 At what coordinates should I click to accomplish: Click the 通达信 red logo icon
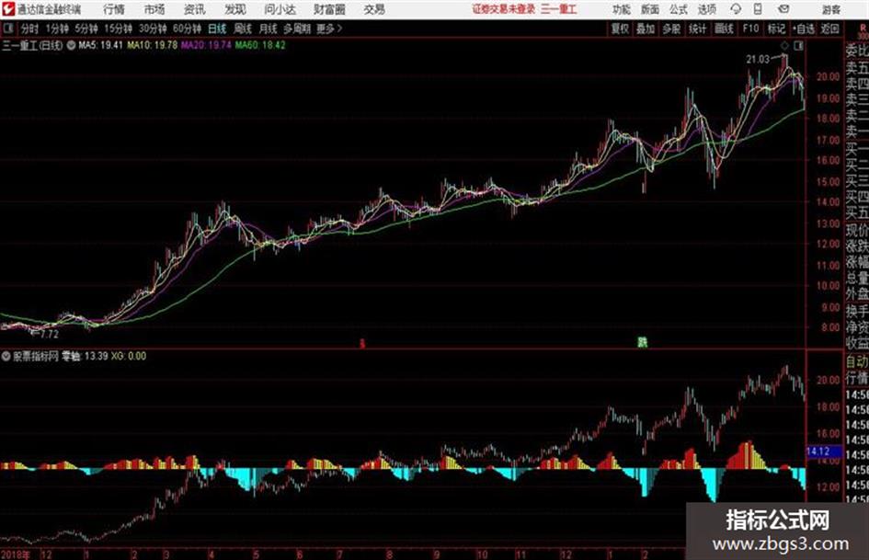click(x=8, y=9)
